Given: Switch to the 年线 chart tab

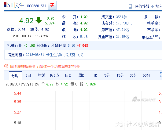Looking at the screenshot, I should pyautogui.click(x=41, y=75).
